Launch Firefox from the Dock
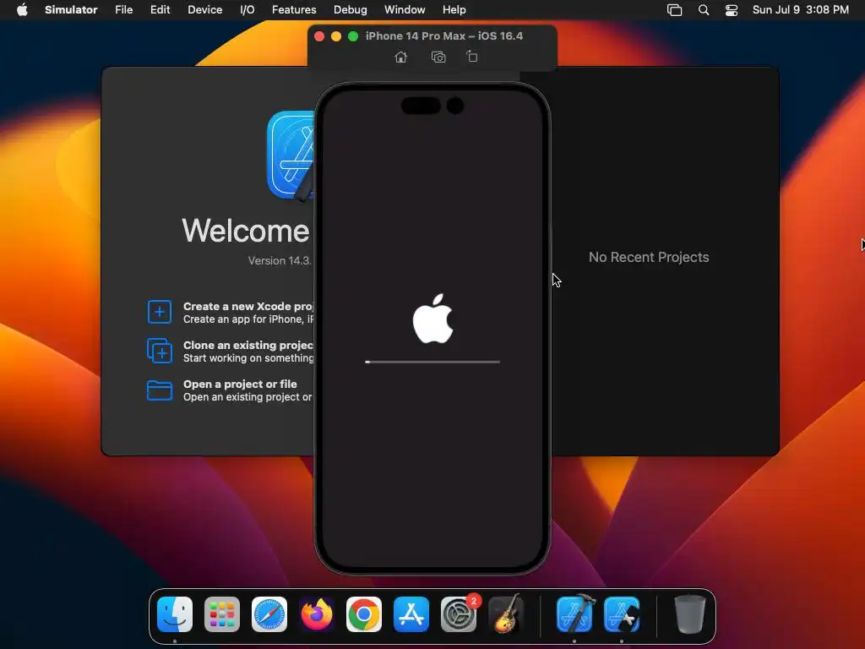This screenshot has width=865, height=649. pos(317,614)
